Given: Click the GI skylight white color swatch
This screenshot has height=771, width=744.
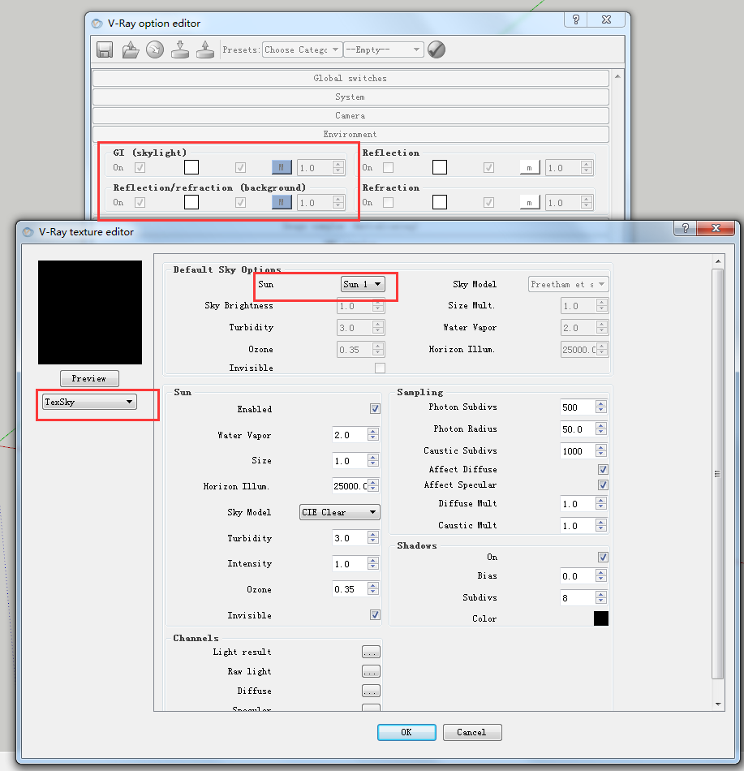Looking at the screenshot, I should point(191,168).
